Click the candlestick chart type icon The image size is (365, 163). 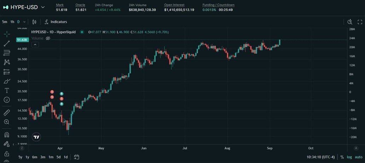(34, 22)
